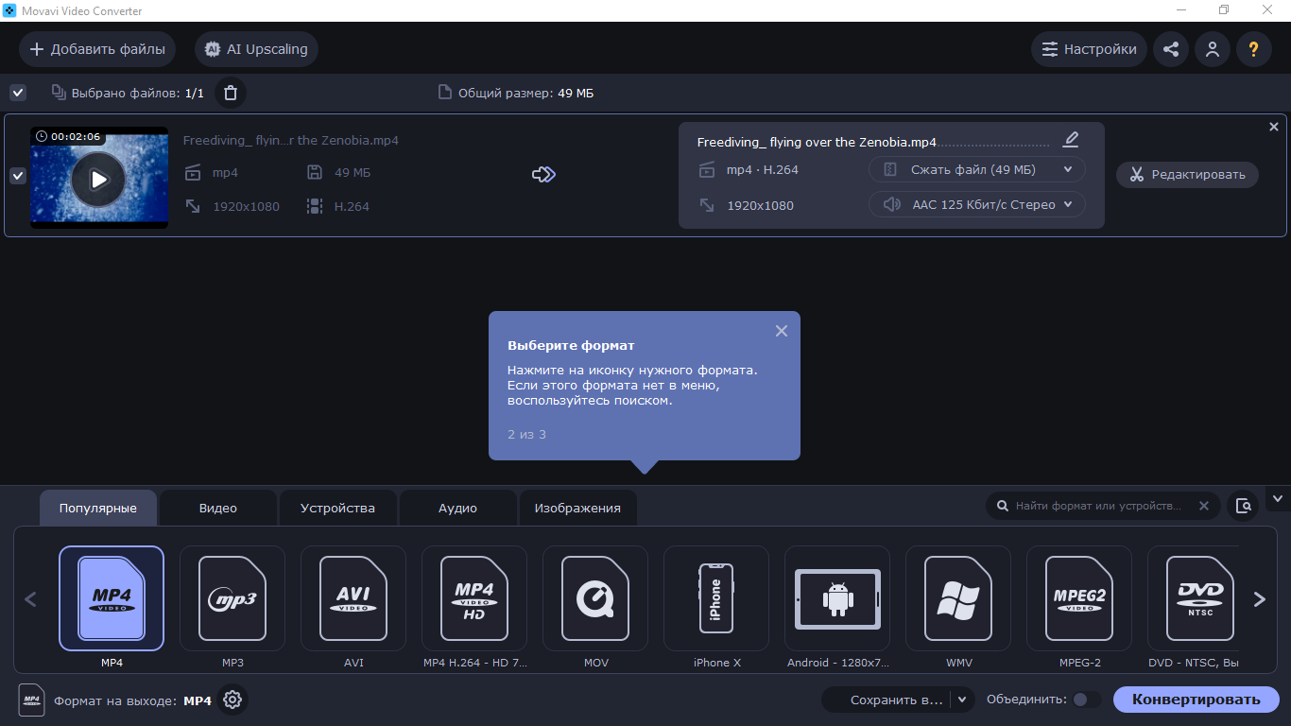The image size is (1291, 726).
Task: Open the Устройства tab
Action: tap(337, 508)
